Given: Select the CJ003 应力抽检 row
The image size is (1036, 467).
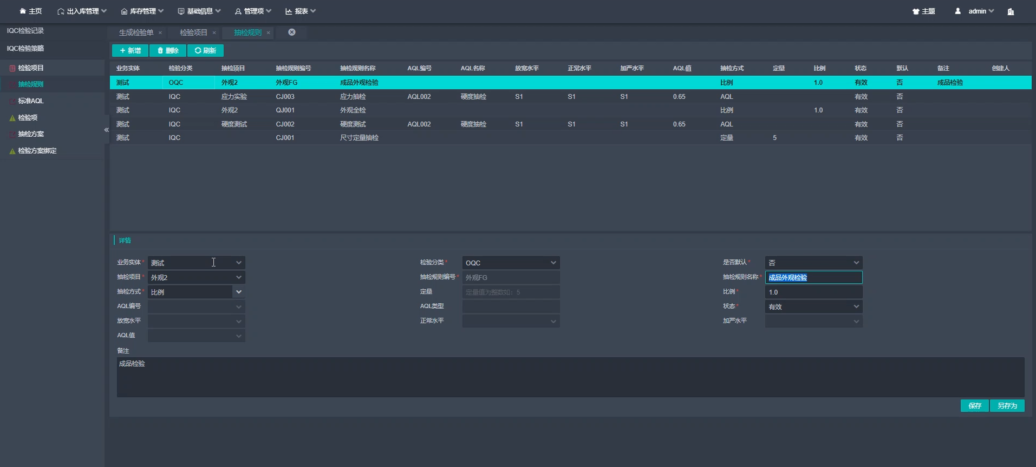Looking at the screenshot, I should click(571, 97).
